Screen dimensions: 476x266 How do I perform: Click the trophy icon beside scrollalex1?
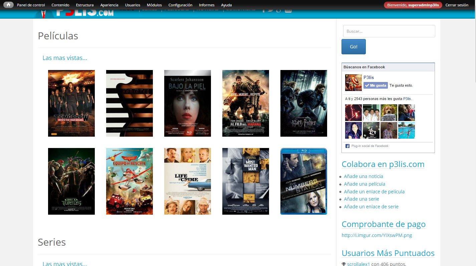point(344,264)
